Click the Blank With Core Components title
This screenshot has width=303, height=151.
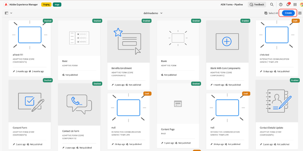point(225,68)
